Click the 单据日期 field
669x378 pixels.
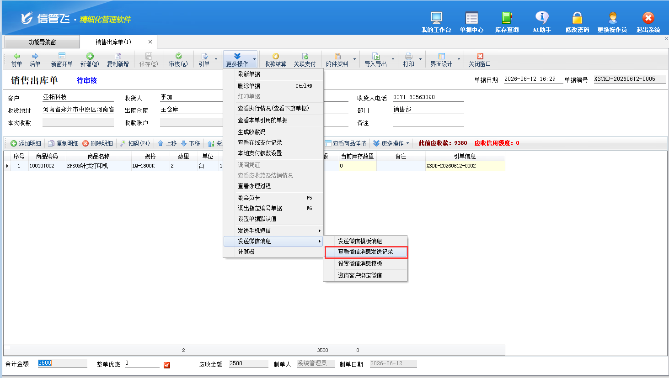[533, 79]
